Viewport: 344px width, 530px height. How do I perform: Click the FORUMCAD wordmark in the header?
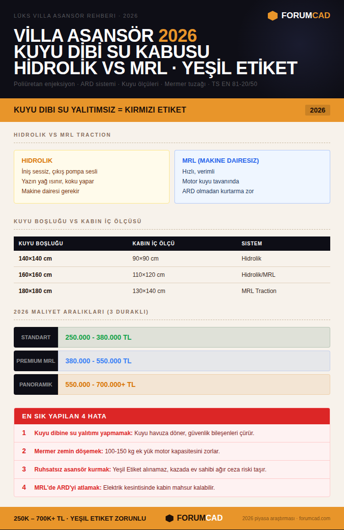[306, 16]
